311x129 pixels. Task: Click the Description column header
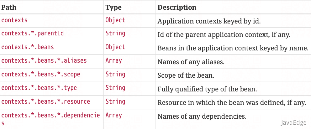click(x=177, y=7)
